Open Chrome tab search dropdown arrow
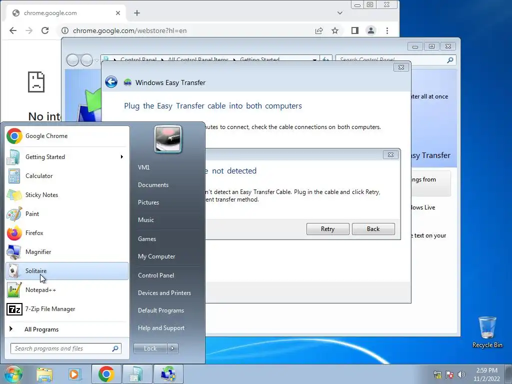 point(340,13)
